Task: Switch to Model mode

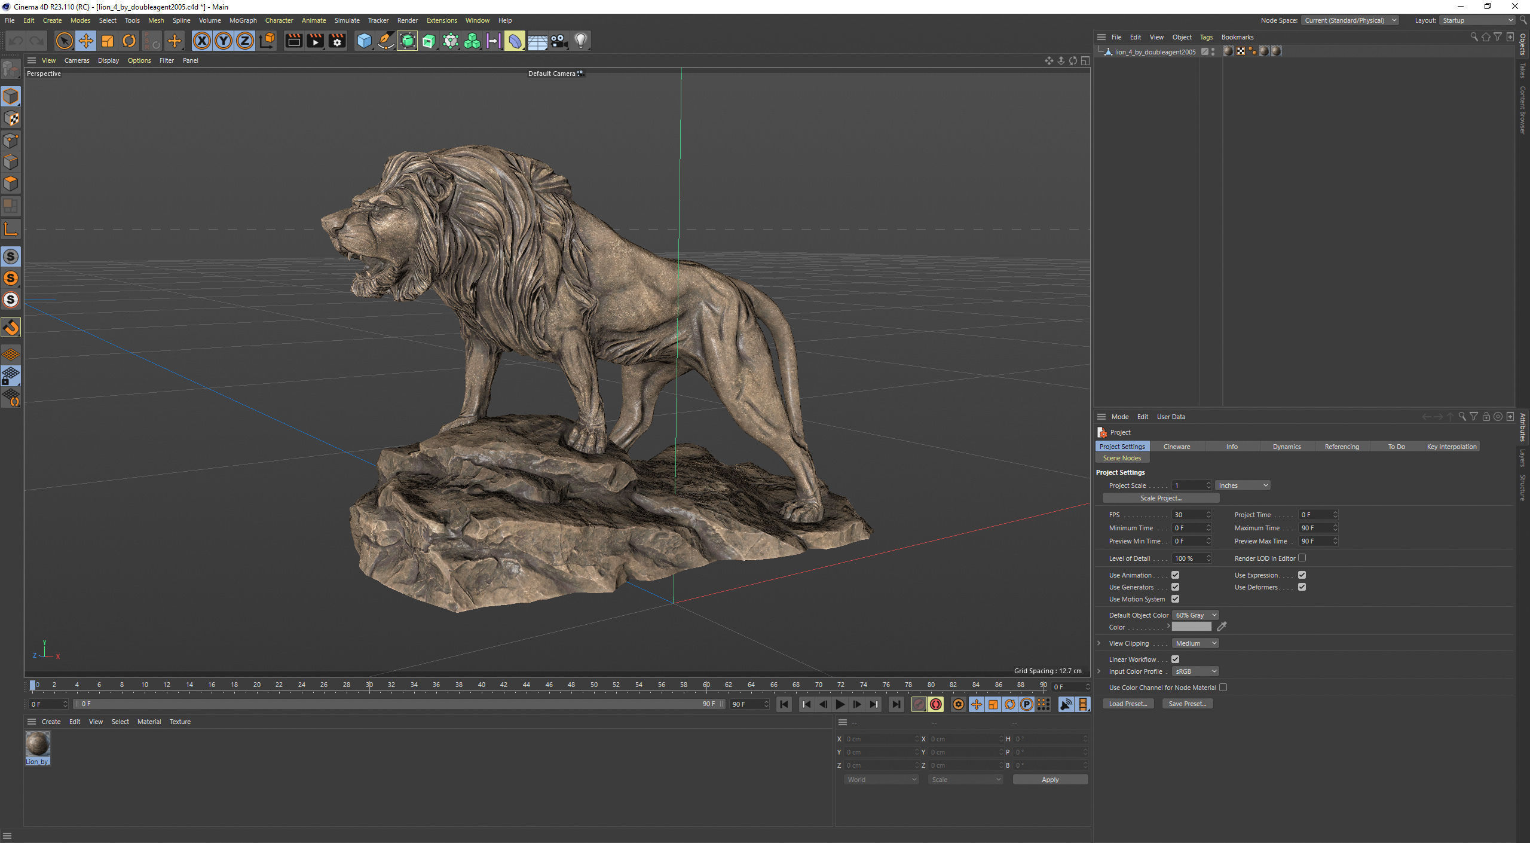Action: click(11, 96)
